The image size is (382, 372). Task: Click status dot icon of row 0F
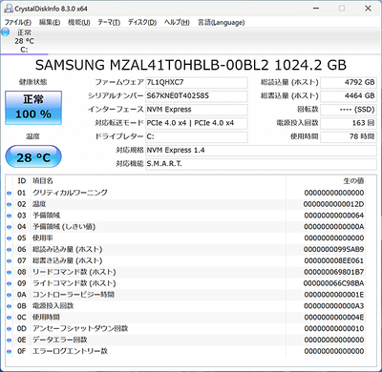(x=9, y=352)
